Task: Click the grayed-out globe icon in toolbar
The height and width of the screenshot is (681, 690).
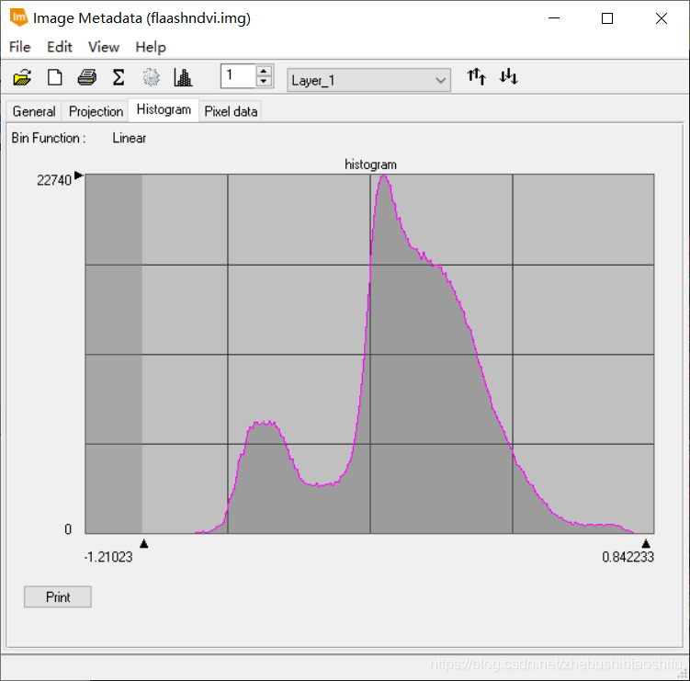Action: tap(151, 78)
